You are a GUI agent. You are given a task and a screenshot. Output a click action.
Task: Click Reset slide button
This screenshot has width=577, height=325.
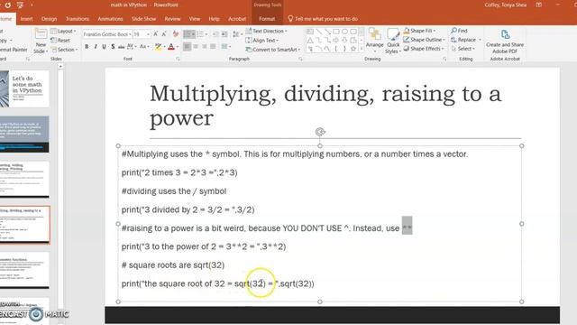60,40
